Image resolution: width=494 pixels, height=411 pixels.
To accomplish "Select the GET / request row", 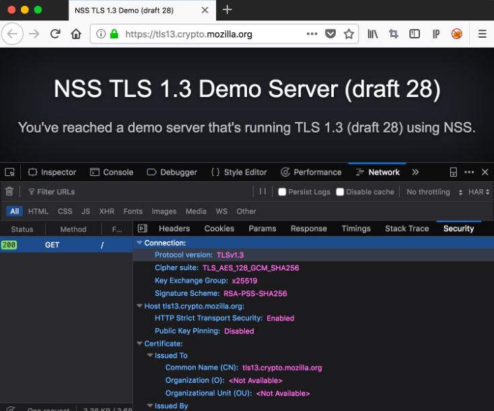I will [x=66, y=245].
